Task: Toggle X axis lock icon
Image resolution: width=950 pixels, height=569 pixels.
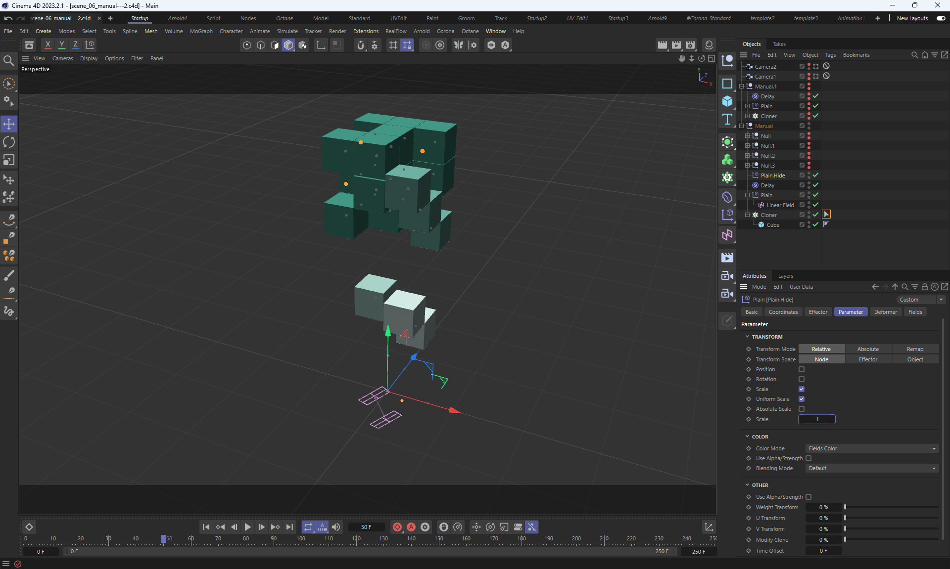Action: pyautogui.click(x=47, y=45)
